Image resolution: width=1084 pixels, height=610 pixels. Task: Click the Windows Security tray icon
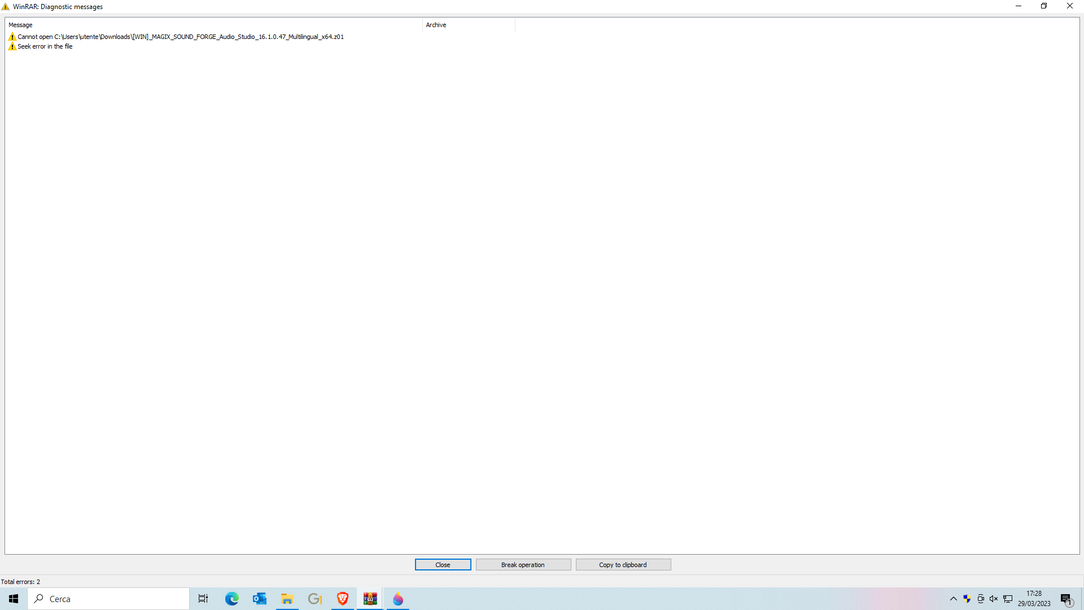point(967,599)
